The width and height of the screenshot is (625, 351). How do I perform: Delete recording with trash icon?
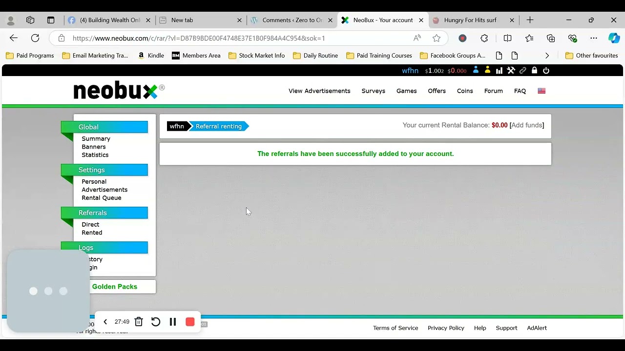pyautogui.click(x=139, y=322)
